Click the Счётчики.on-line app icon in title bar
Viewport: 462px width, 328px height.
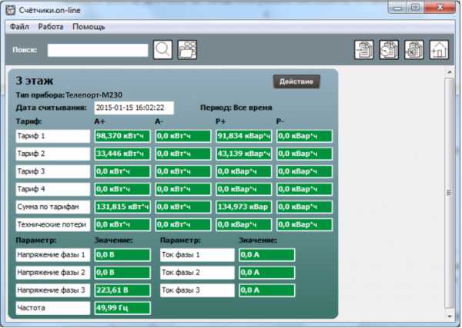point(12,8)
